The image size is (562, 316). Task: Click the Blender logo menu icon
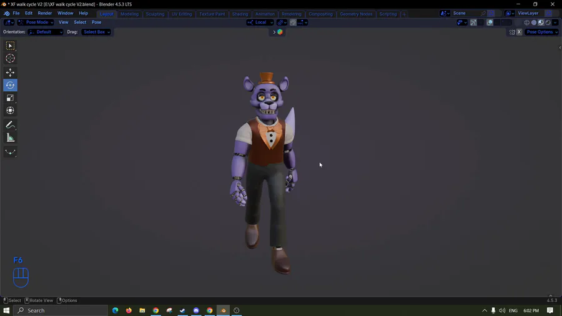pos(6,13)
